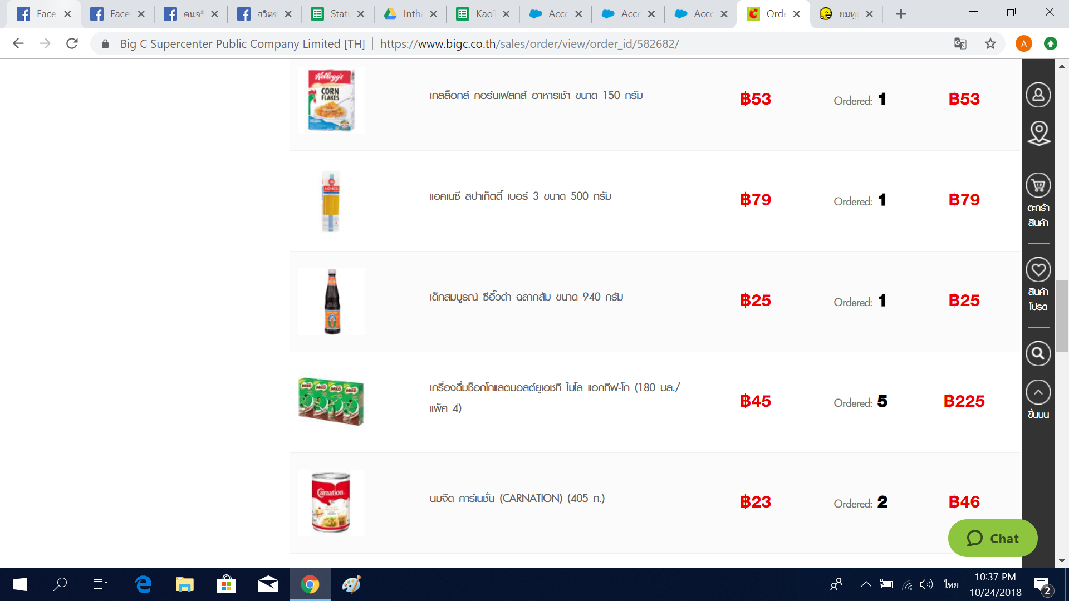Go back to previous page

(x=18, y=43)
